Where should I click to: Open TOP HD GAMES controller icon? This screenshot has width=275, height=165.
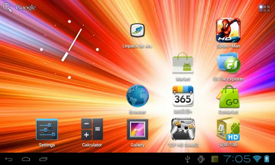(183, 129)
